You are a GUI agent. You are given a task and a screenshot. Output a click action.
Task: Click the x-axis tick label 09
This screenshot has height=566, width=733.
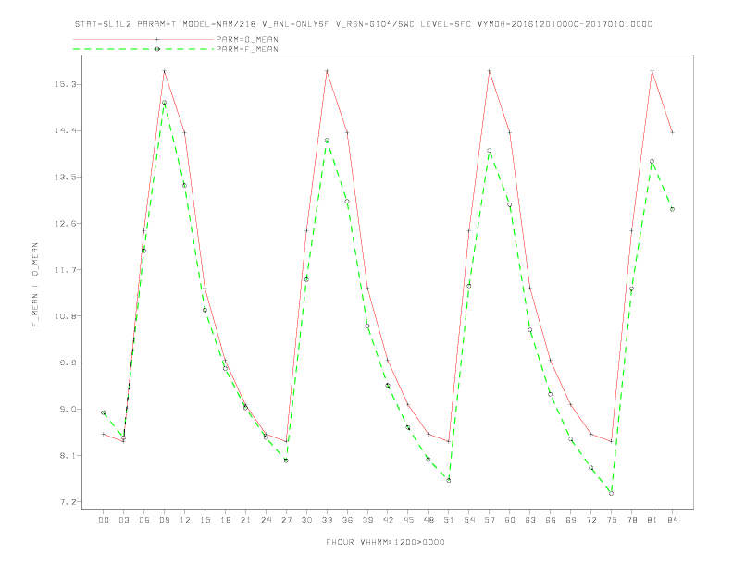[x=164, y=520]
